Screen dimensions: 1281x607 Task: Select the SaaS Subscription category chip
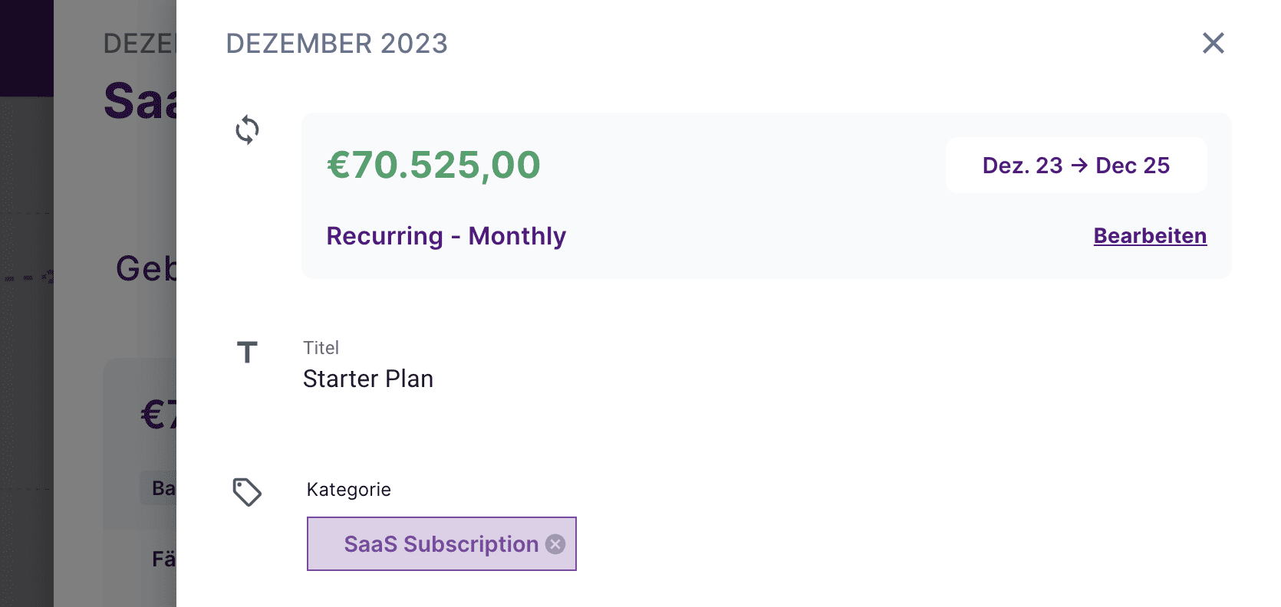[x=440, y=544]
